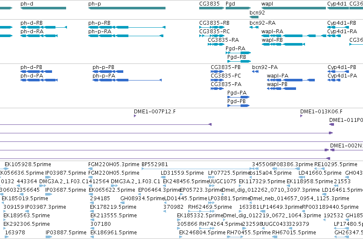363x239 pixels.
Task: Open the Pgd-RB transcript
Action: (237, 57)
